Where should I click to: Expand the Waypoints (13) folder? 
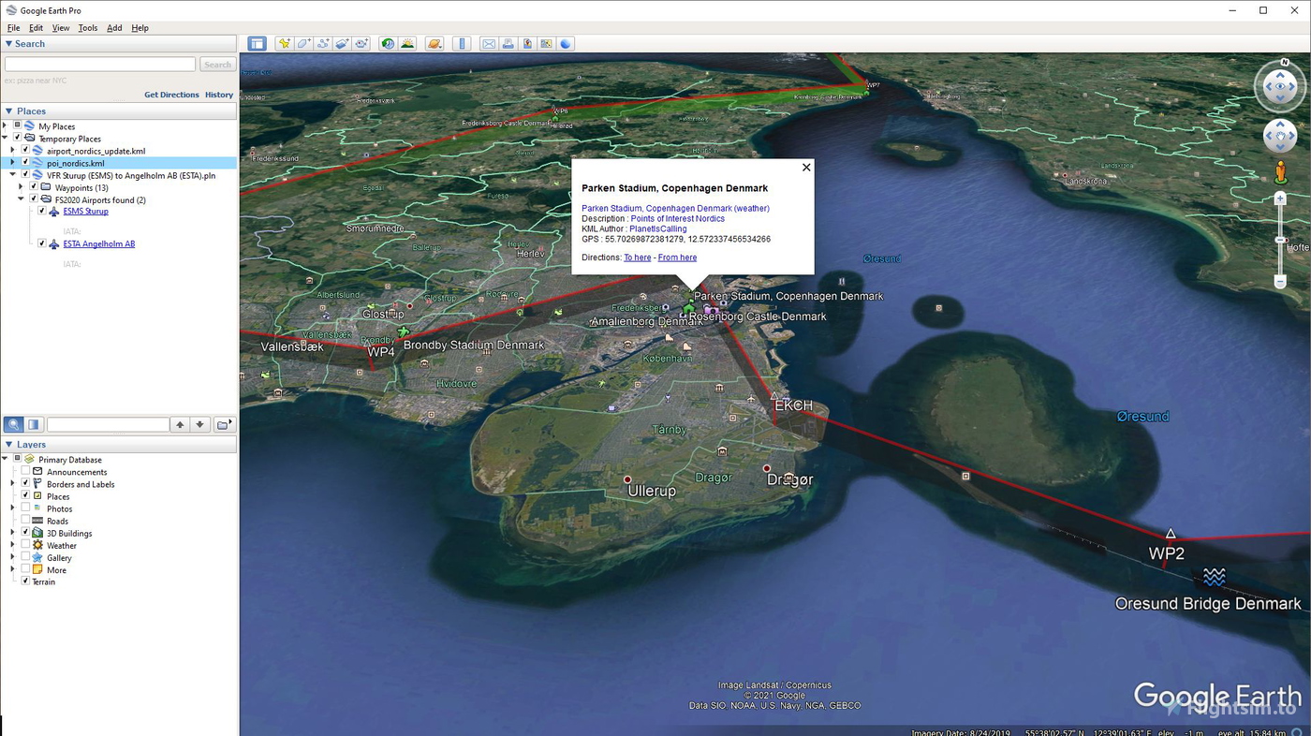pos(21,187)
